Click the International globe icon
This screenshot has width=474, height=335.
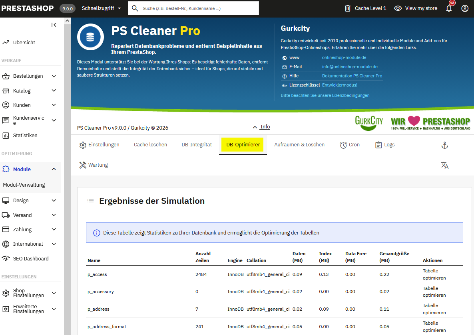click(6, 244)
